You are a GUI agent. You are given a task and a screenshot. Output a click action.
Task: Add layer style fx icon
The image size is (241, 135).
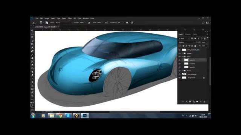click(186, 102)
